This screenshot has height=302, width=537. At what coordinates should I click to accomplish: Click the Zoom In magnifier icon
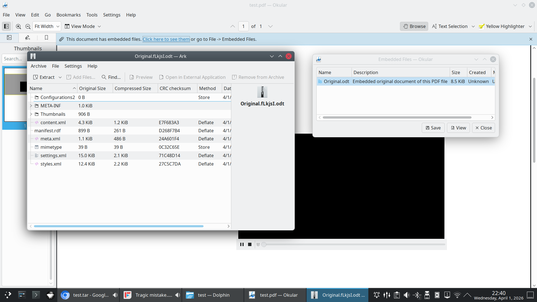pos(18,26)
